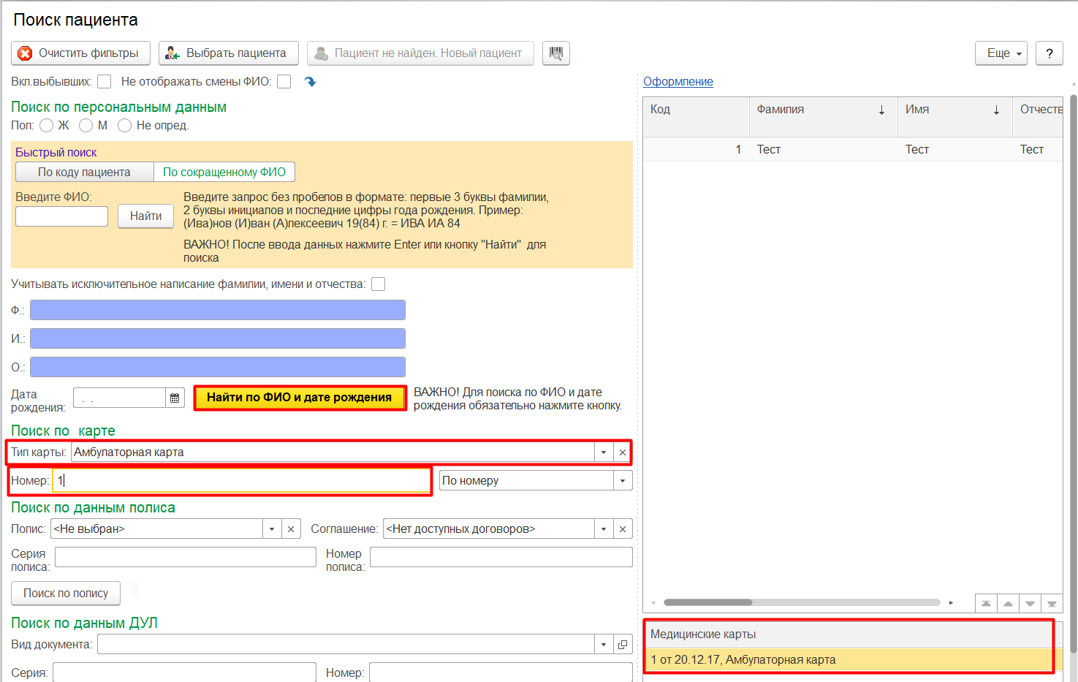Click the barcode scanner icon button
This screenshot has width=1078, height=682.
(x=556, y=53)
